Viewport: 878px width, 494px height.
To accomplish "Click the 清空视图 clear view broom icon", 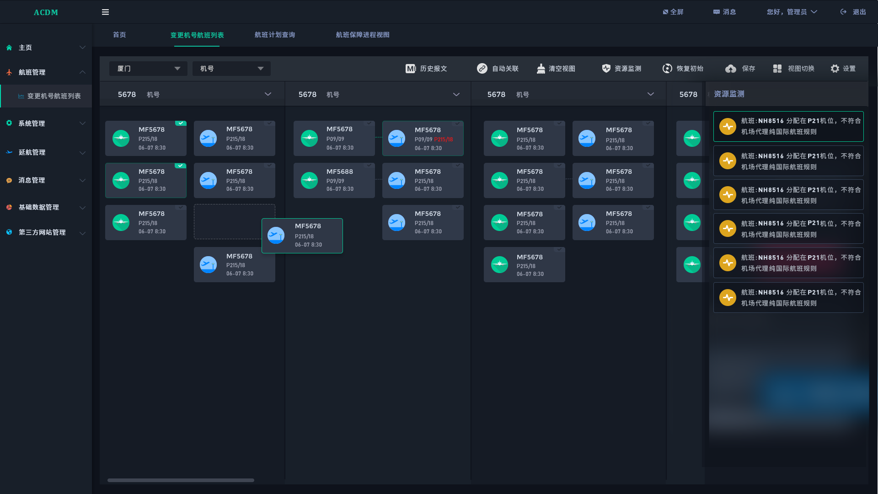I will click(541, 69).
